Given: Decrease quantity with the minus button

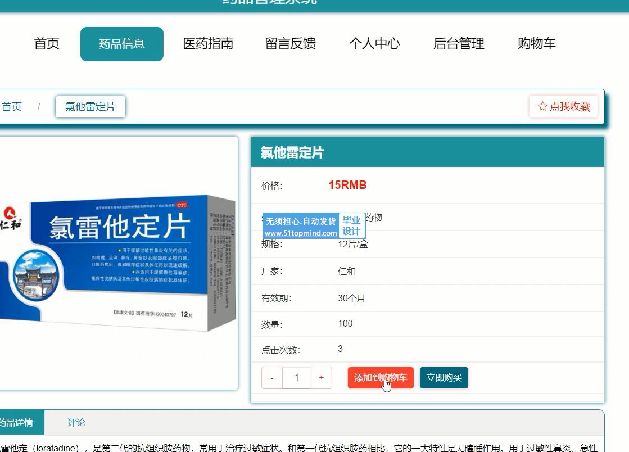Looking at the screenshot, I should tap(272, 378).
